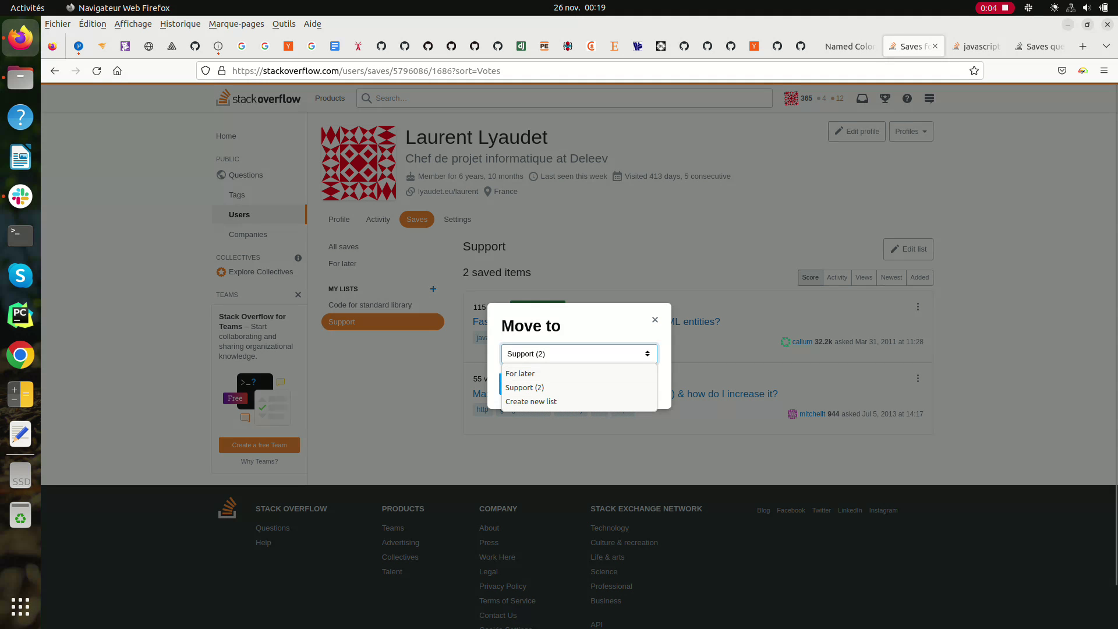Click Create a free Team button
Screen dimensions: 1118x629
click(259, 445)
